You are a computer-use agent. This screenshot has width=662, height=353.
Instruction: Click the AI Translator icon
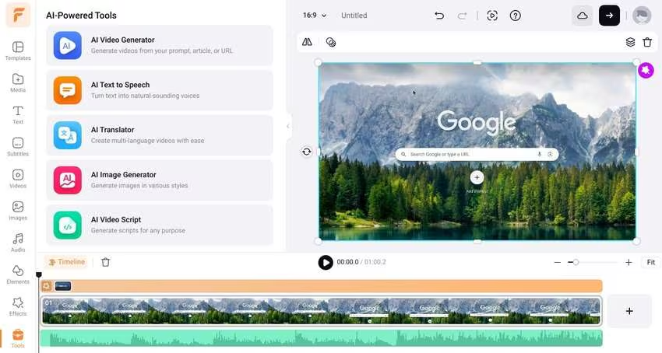pos(68,135)
